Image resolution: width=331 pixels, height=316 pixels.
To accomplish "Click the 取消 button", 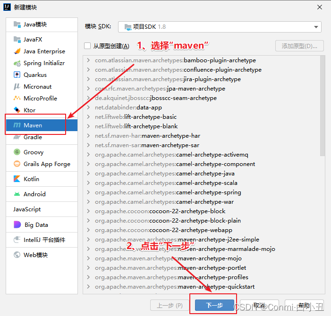I will coord(259,305).
